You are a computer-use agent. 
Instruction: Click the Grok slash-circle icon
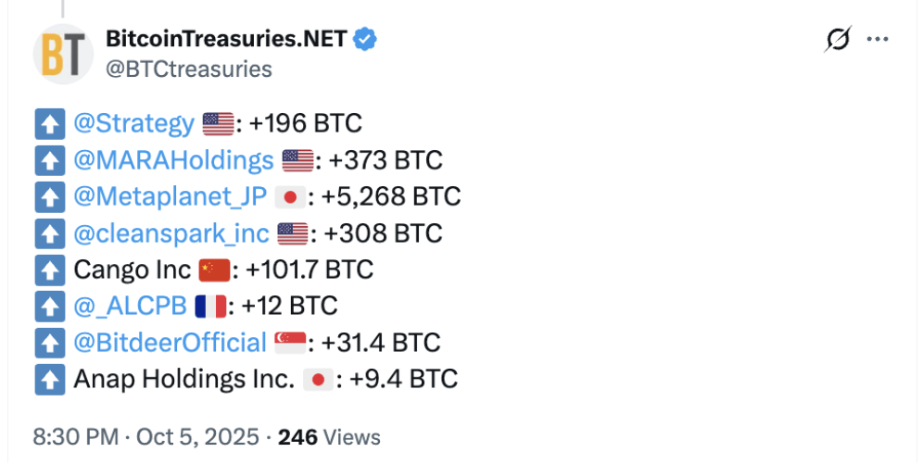[x=838, y=40]
